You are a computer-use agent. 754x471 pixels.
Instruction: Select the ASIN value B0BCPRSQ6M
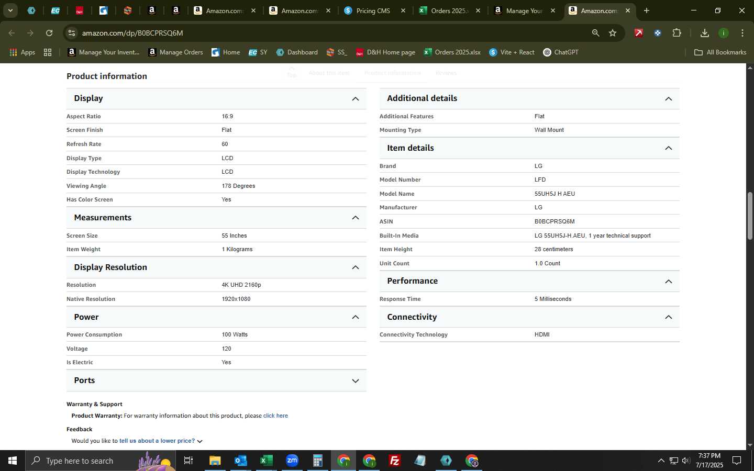point(555,222)
